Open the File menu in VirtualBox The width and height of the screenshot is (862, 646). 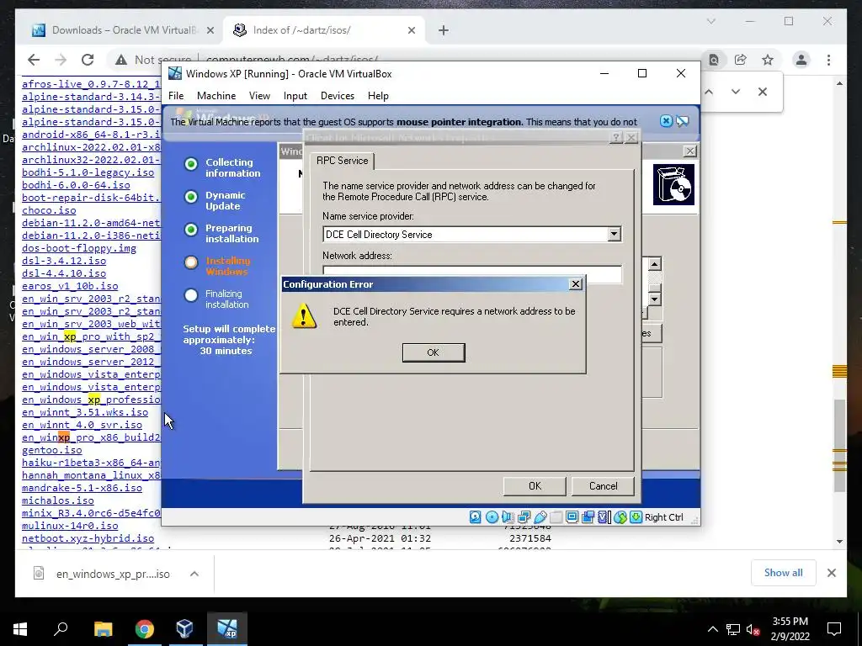point(176,96)
